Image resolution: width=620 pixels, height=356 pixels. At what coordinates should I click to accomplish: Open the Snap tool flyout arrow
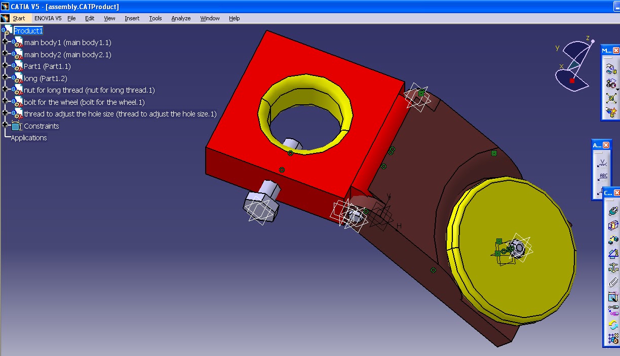click(617, 90)
